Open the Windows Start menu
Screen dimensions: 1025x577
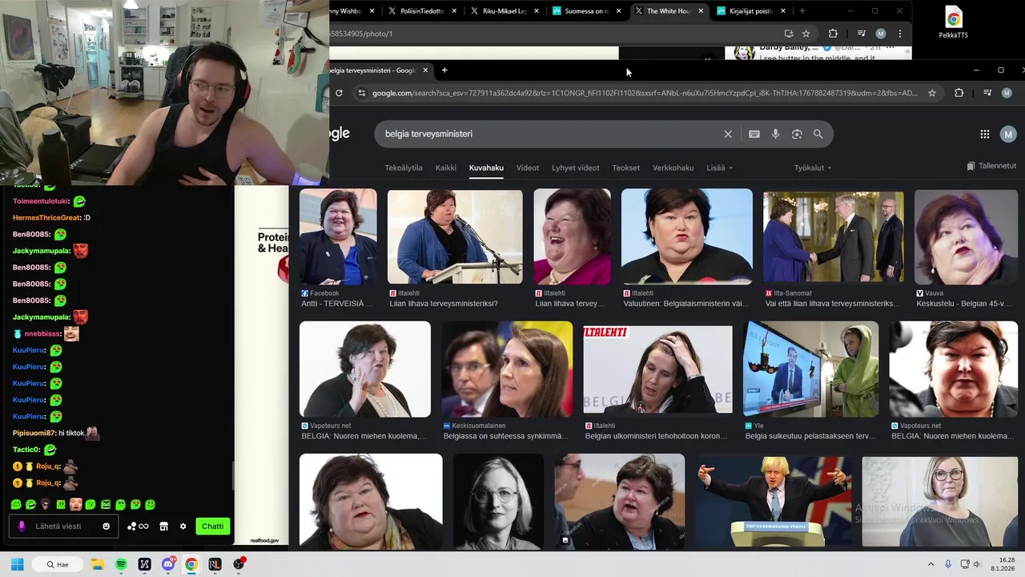tap(17, 564)
